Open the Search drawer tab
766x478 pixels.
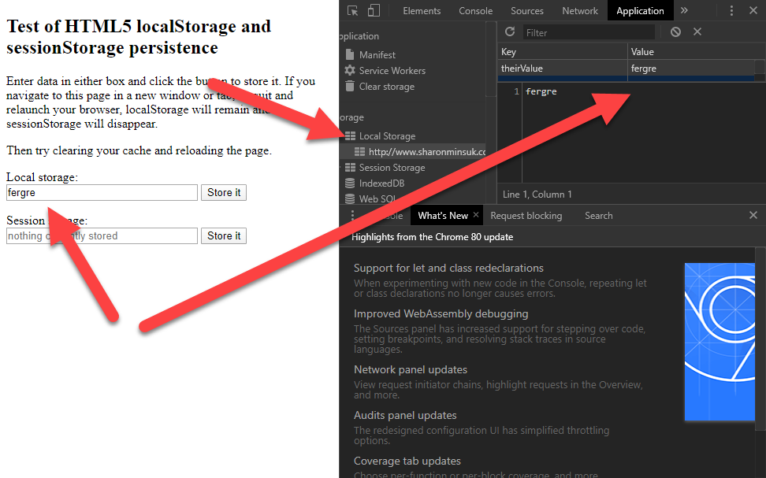[x=598, y=215]
